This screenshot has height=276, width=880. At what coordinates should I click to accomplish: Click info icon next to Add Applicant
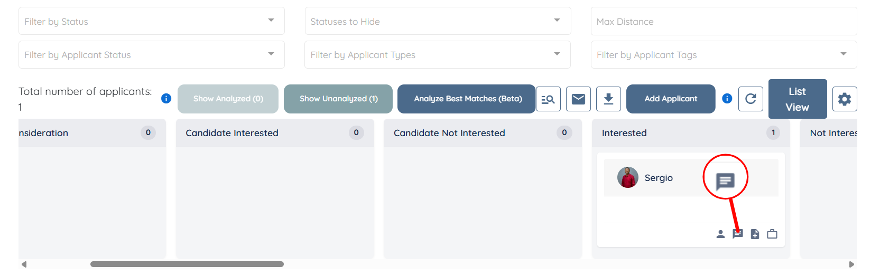[x=727, y=99]
